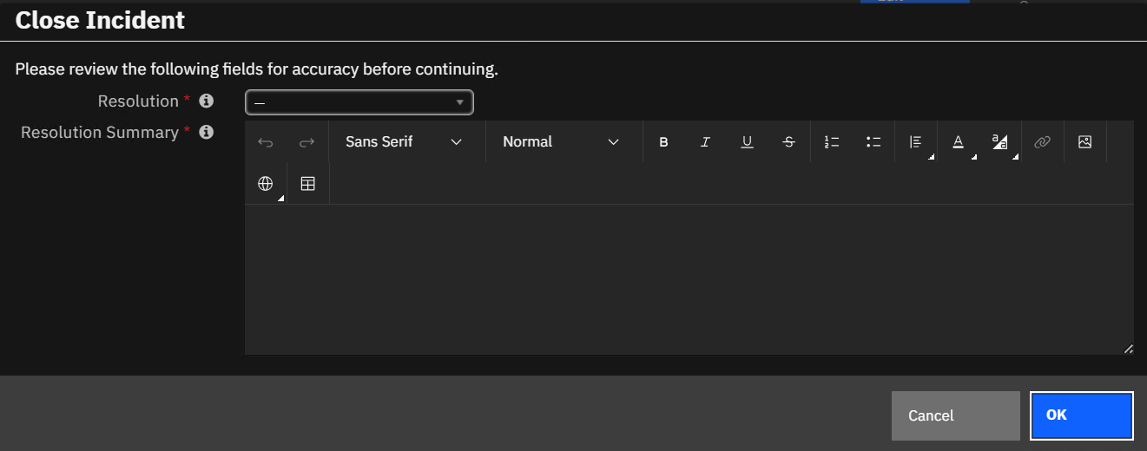Redo the last edit
Viewport: 1147px width, 451px height.
pyautogui.click(x=307, y=142)
